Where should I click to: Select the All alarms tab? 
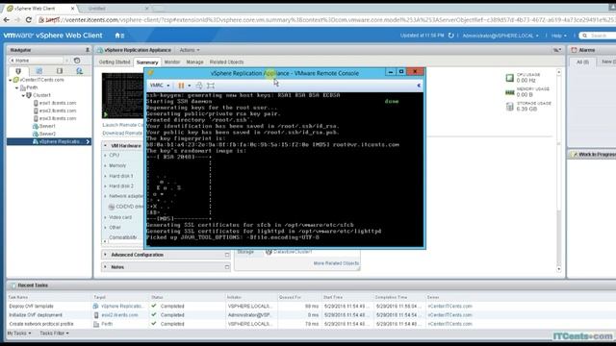582,62
